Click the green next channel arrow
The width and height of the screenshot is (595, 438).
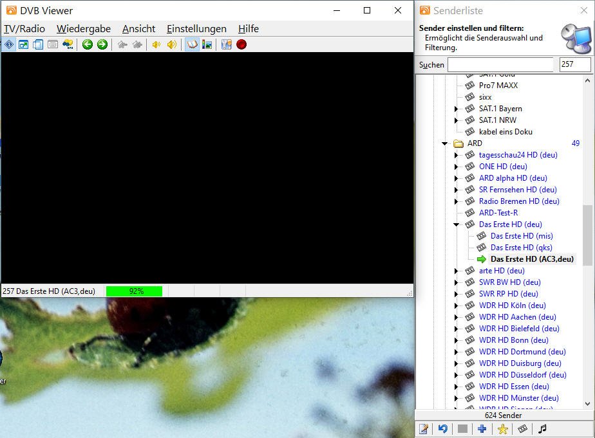point(102,44)
